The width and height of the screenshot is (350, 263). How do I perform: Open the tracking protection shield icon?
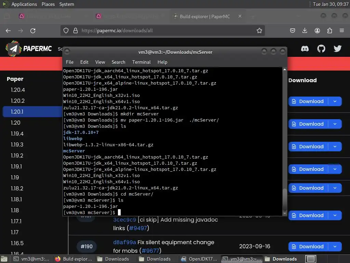66,30
